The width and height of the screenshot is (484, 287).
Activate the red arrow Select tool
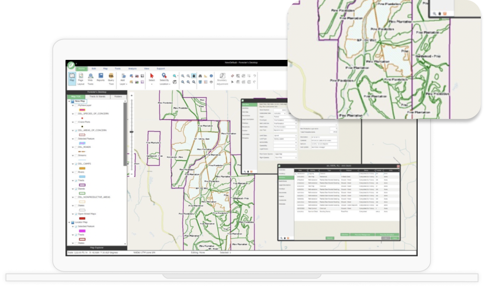(x=152, y=75)
